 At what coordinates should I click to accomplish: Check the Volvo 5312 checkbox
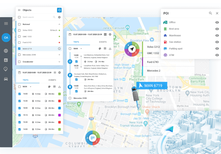pos(19,30)
